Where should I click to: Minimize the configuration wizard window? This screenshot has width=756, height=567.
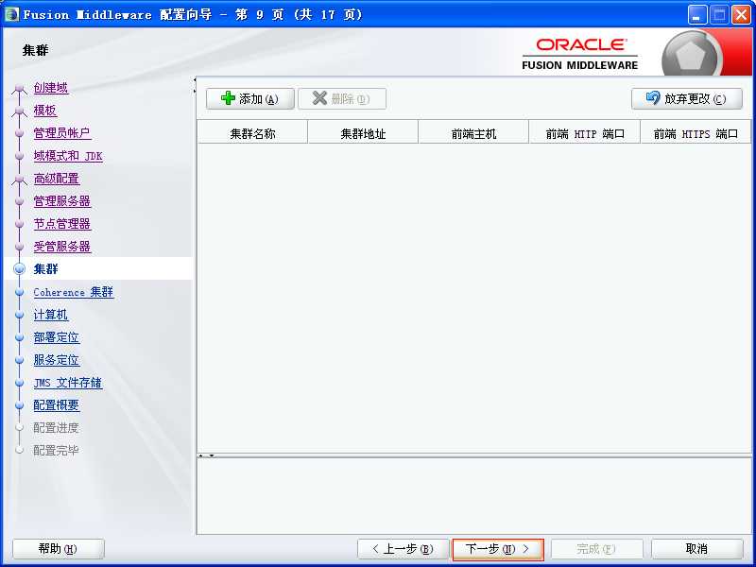tap(696, 15)
